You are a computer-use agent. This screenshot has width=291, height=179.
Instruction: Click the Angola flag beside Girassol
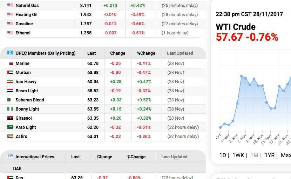[x=10, y=118]
